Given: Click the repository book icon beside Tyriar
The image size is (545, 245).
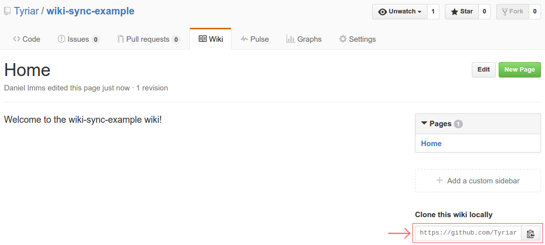Looking at the screenshot, I should click(x=7, y=11).
